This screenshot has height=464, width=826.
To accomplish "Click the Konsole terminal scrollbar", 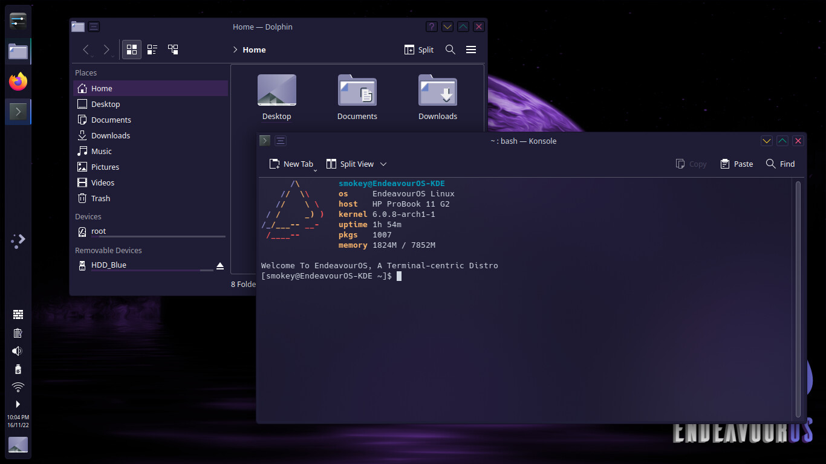I will tap(798, 299).
